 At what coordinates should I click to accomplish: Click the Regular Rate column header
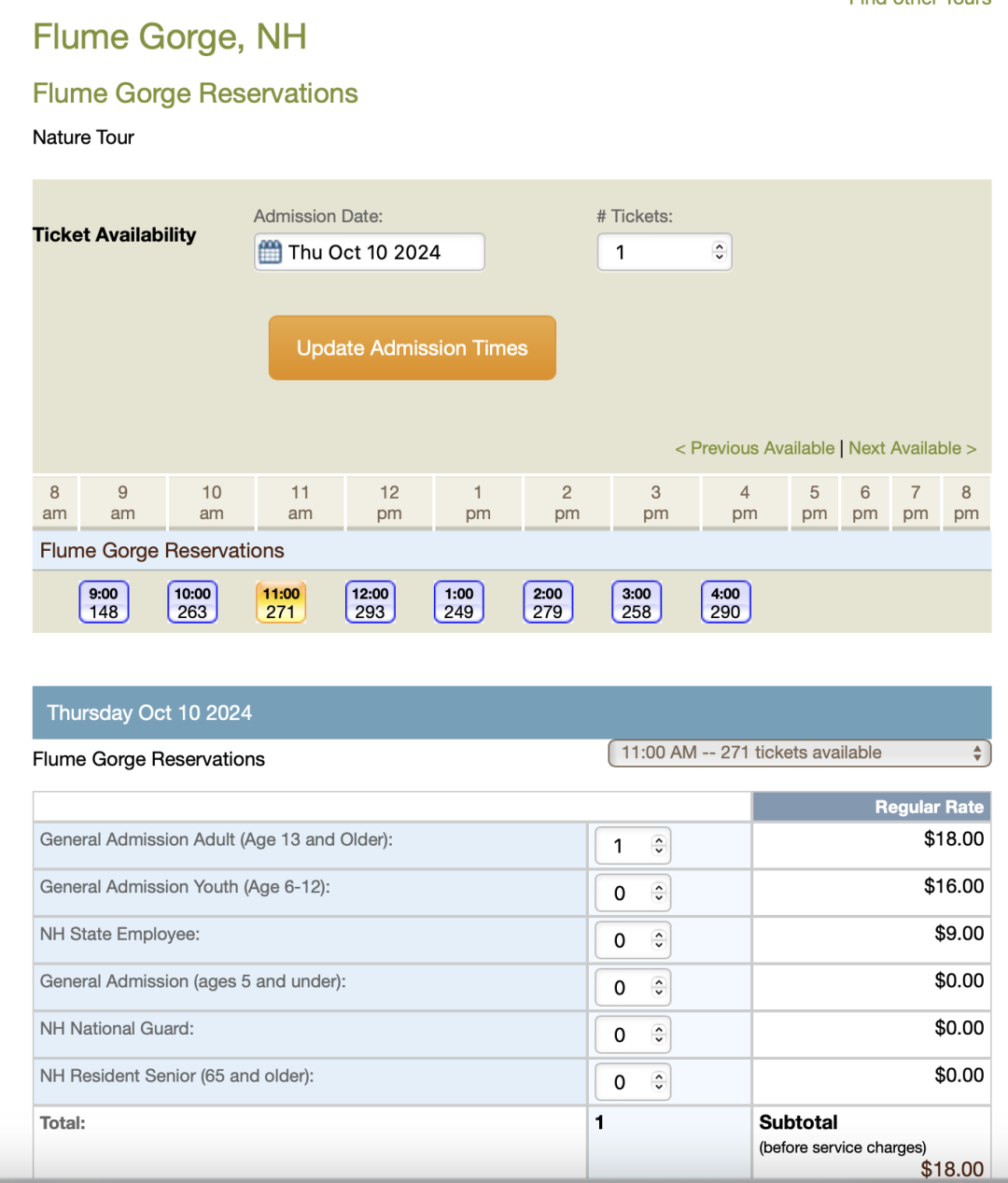coord(872,807)
